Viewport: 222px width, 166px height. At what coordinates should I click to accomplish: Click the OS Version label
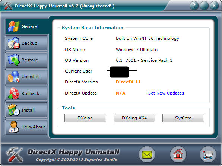(x=77, y=60)
